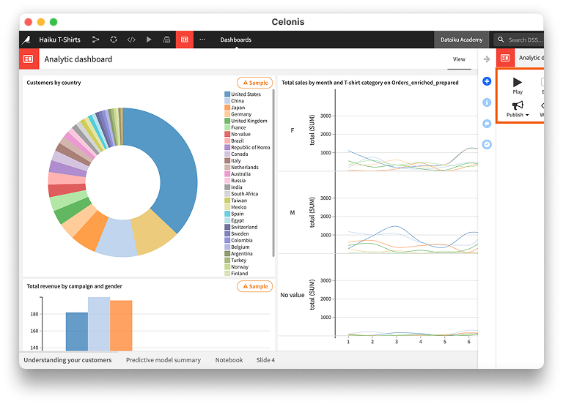Click the Haiku T-Shirts project name

59,40
